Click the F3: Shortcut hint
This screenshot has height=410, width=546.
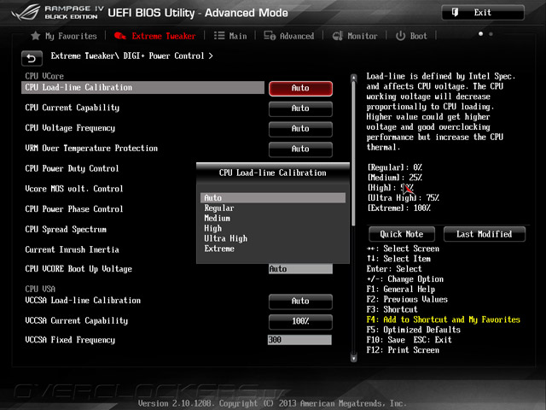click(392, 309)
